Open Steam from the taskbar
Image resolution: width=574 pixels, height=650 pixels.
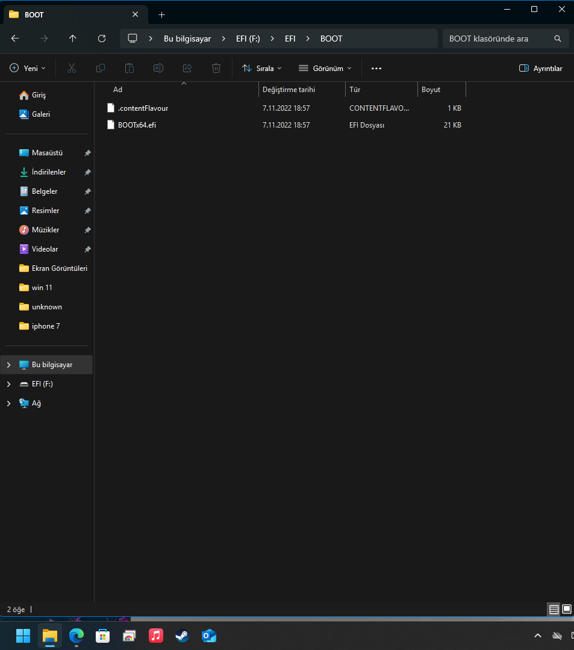182,636
